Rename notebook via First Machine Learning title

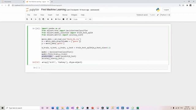point(54,9)
